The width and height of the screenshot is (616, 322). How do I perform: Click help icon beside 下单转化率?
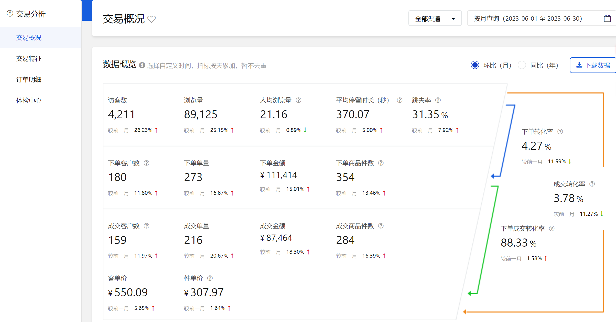click(x=560, y=132)
